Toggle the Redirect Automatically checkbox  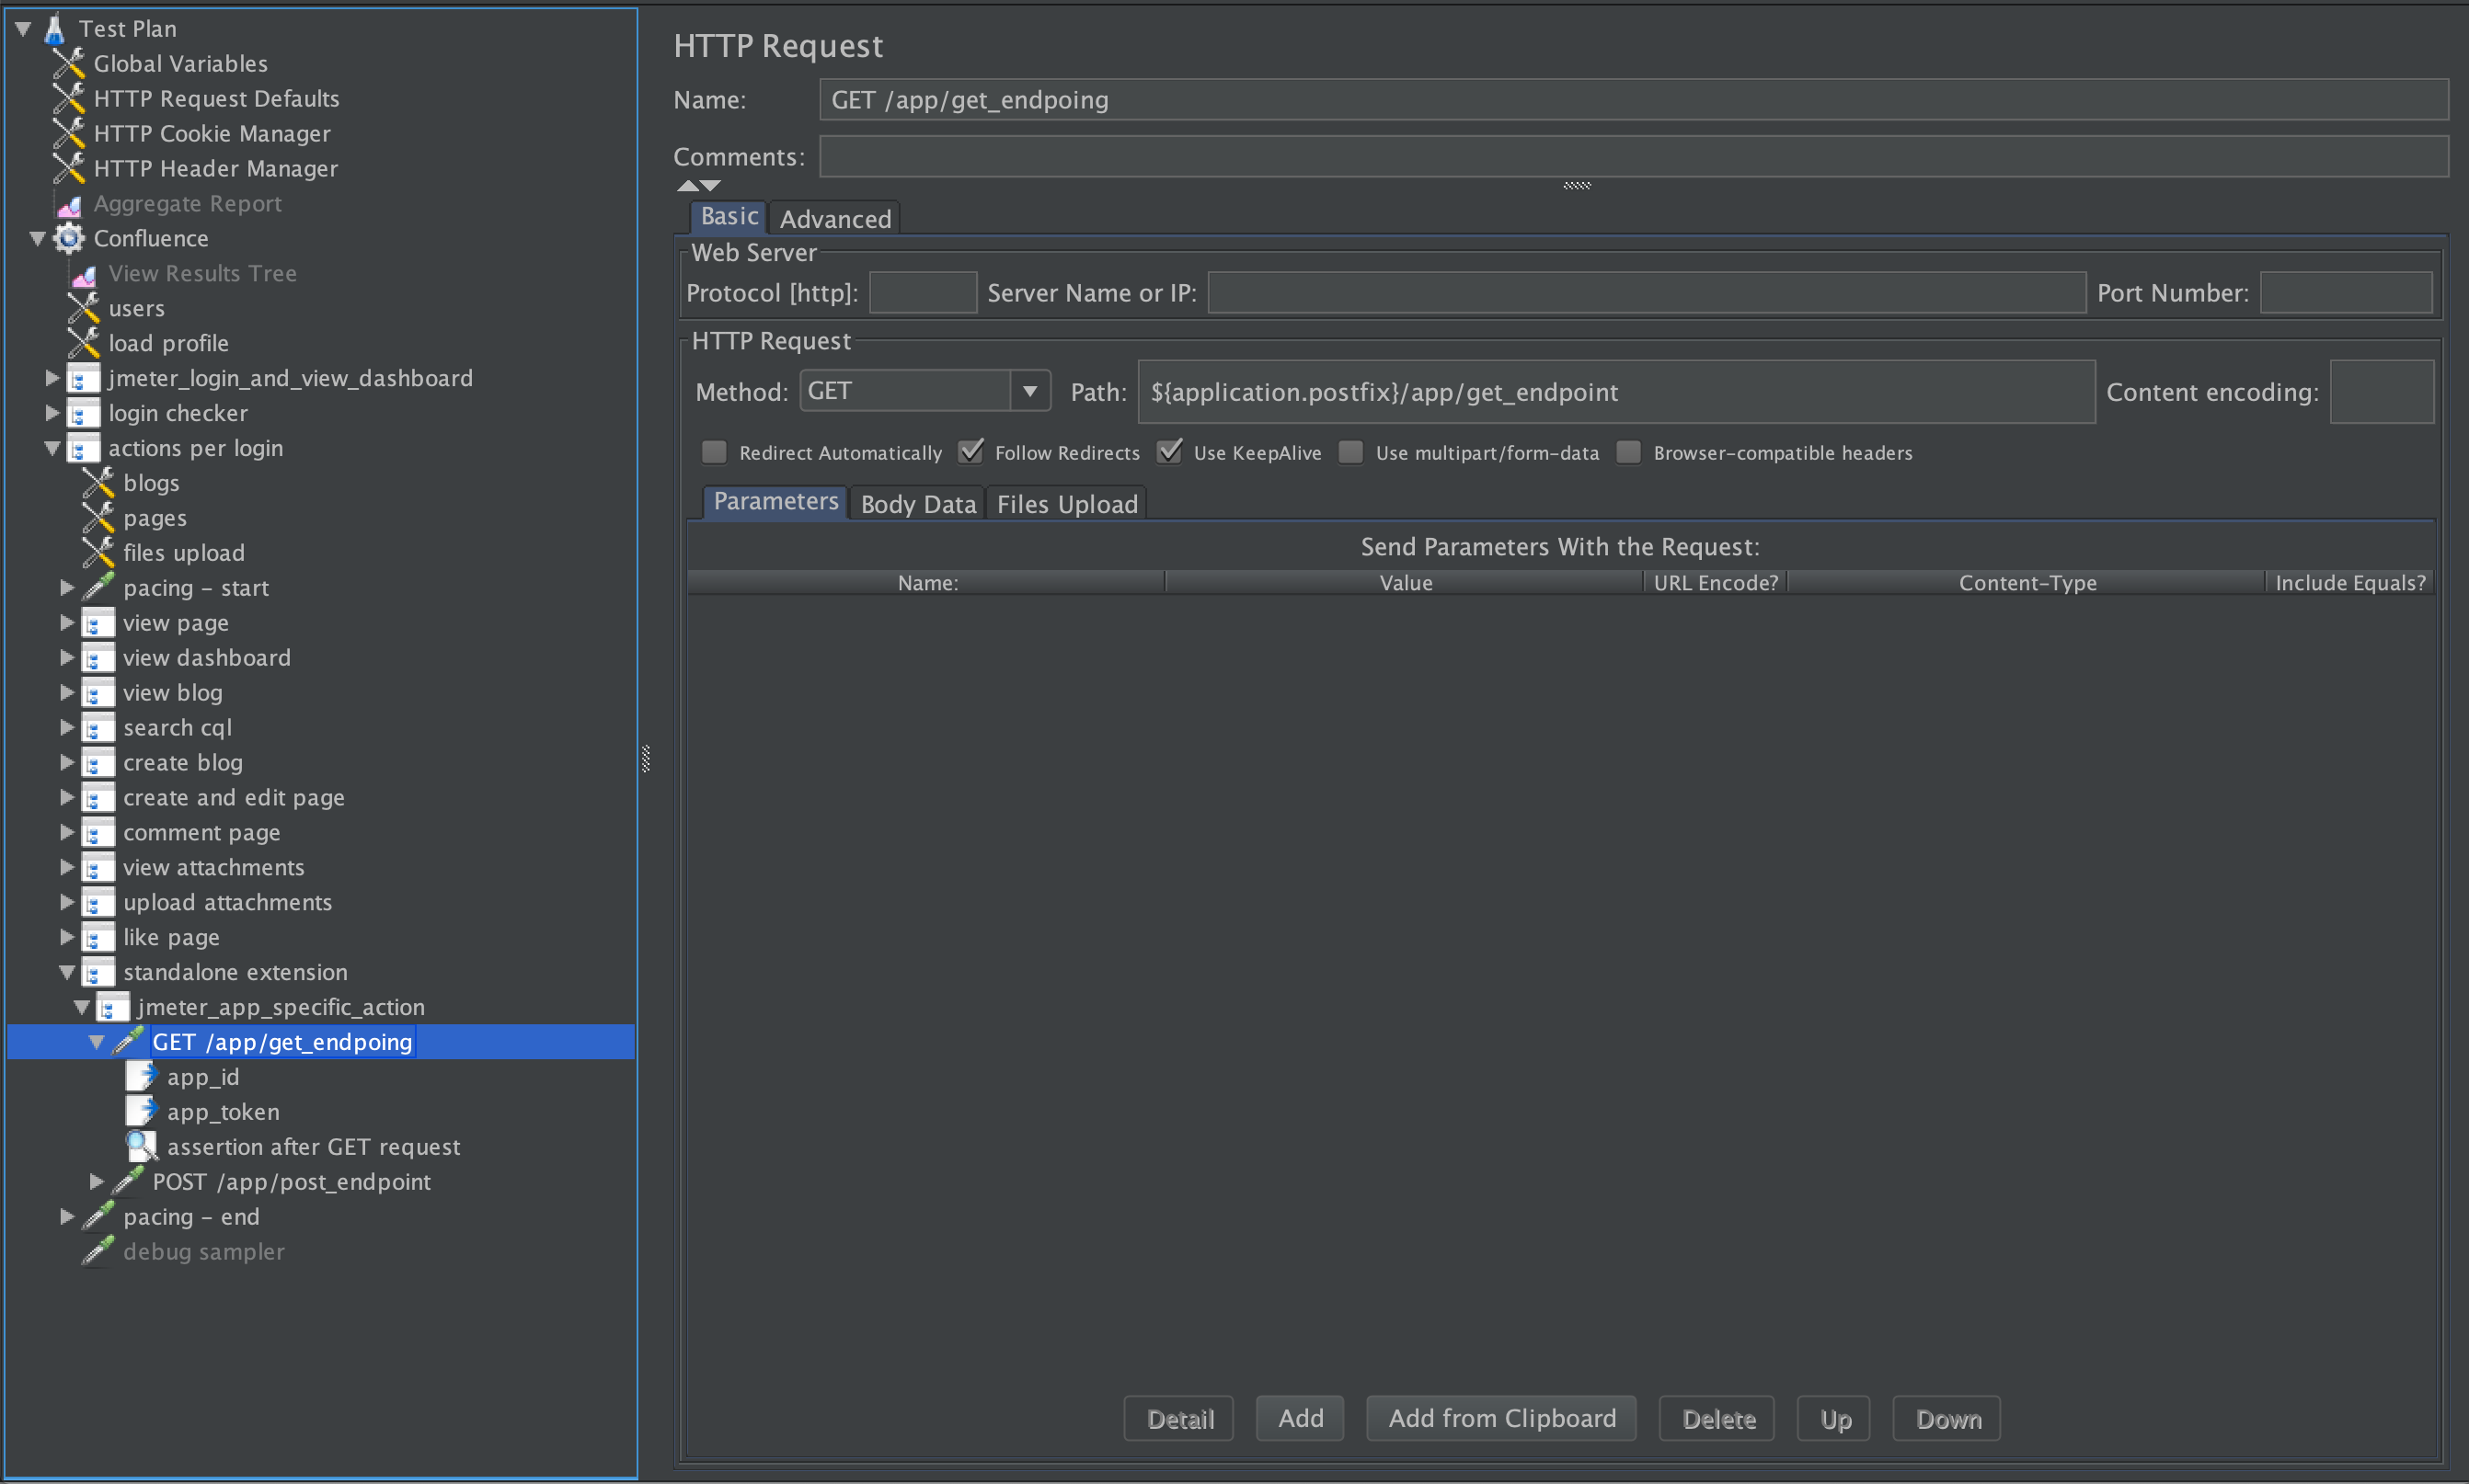point(713,453)
